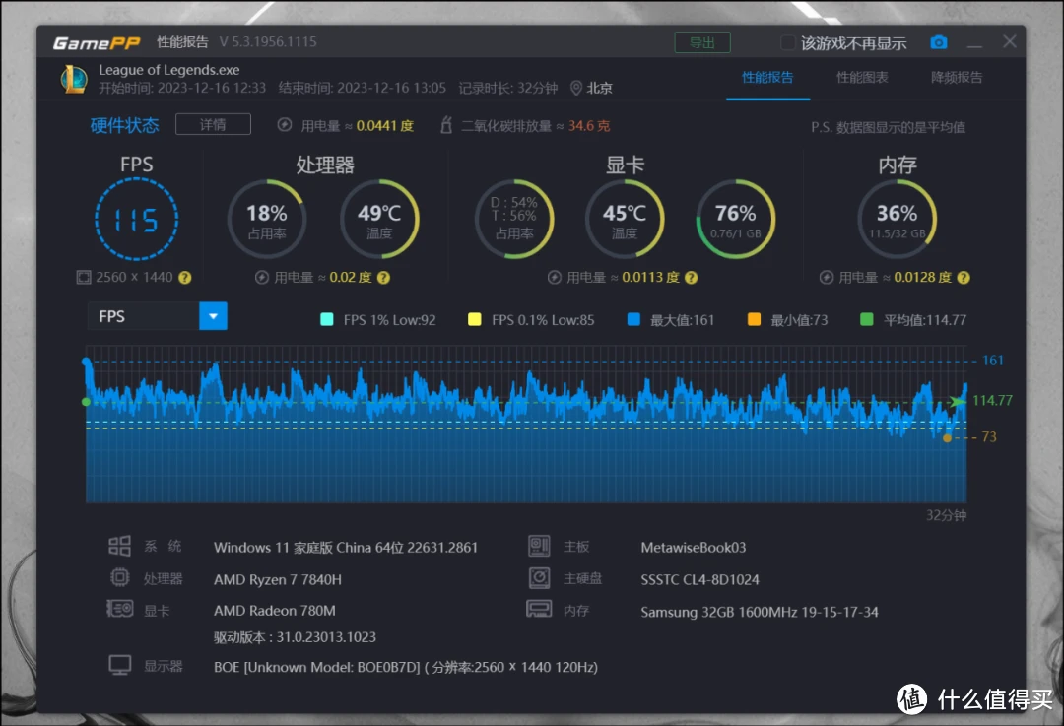Click the 34.6 克 emission value
The image size is (1064, 726).
(589, 125)
